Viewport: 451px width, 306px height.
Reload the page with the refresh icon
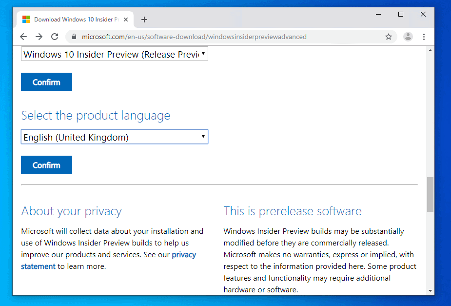55,37
